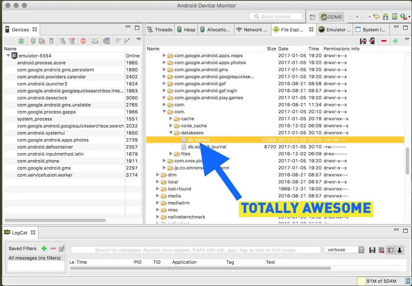This screenshot has width=412, height=286.
Task: Click the LogCat horizontal scrollbar
Action: click(x=200, y=268)
